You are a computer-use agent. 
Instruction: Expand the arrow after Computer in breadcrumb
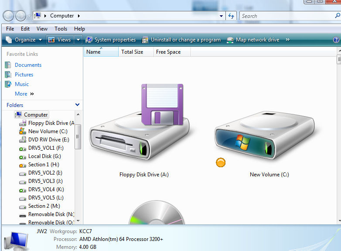(79, 16)
